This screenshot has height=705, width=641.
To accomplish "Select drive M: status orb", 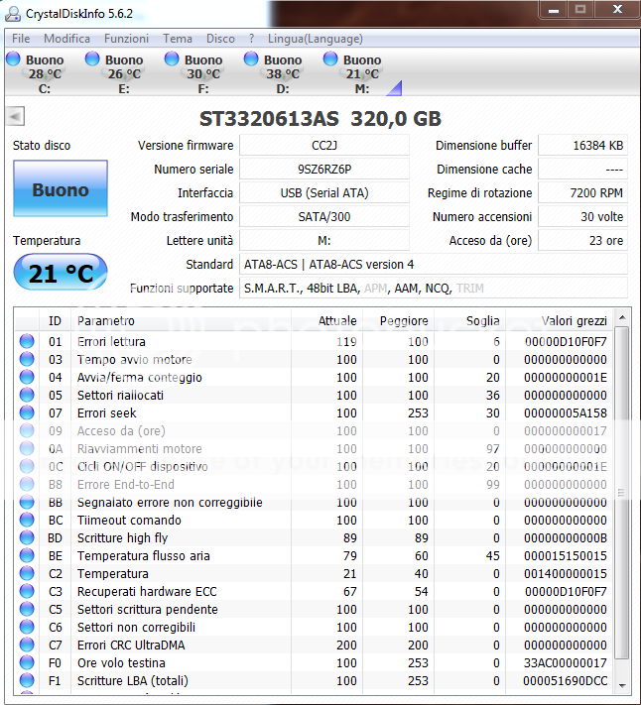I will pyautogui.click(x=331, y=59).
